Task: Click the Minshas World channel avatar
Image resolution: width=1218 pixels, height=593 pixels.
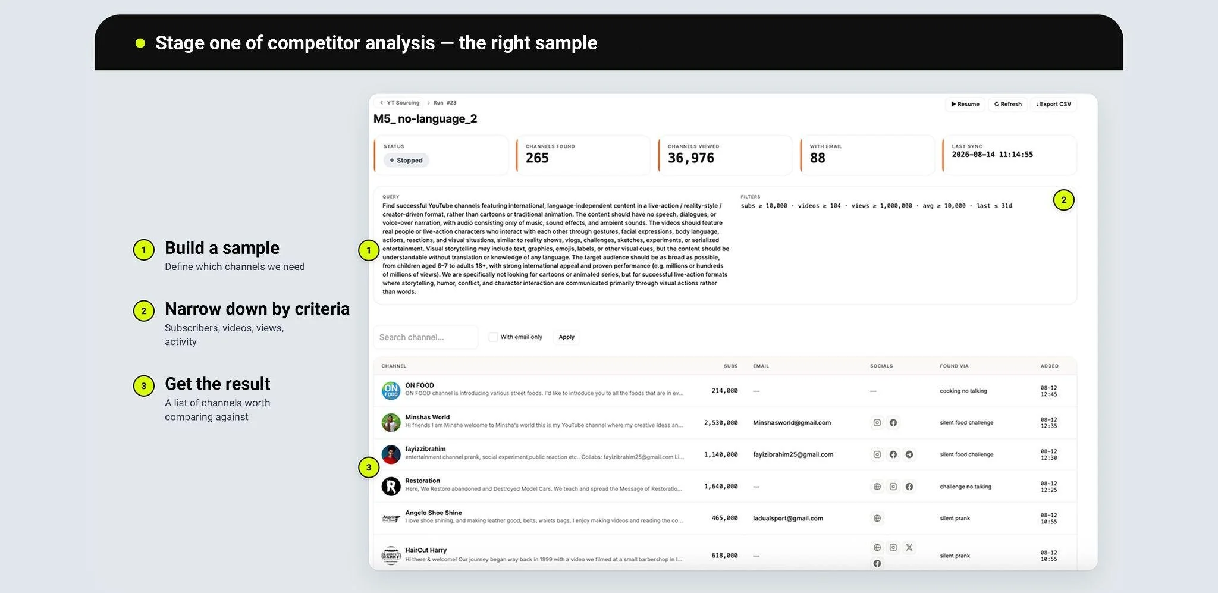Action: tap(391, 423)
